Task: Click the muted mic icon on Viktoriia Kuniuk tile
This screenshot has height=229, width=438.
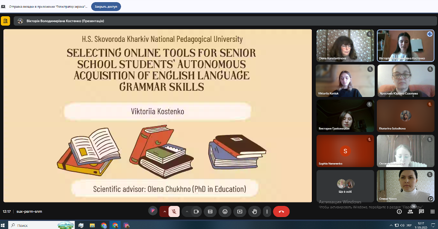Action: coord(370,69)
